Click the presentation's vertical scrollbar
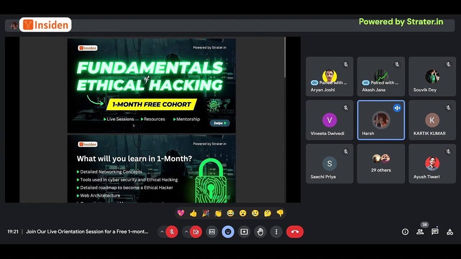 (285, 58)
